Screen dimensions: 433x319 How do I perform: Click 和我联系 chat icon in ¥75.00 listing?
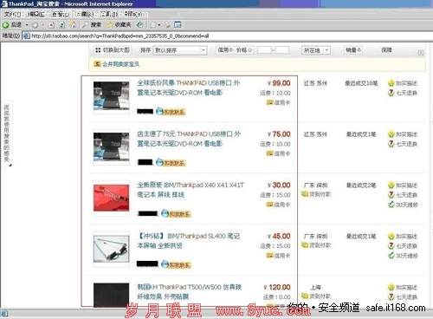pyautogui.click(x=171, y=163)
